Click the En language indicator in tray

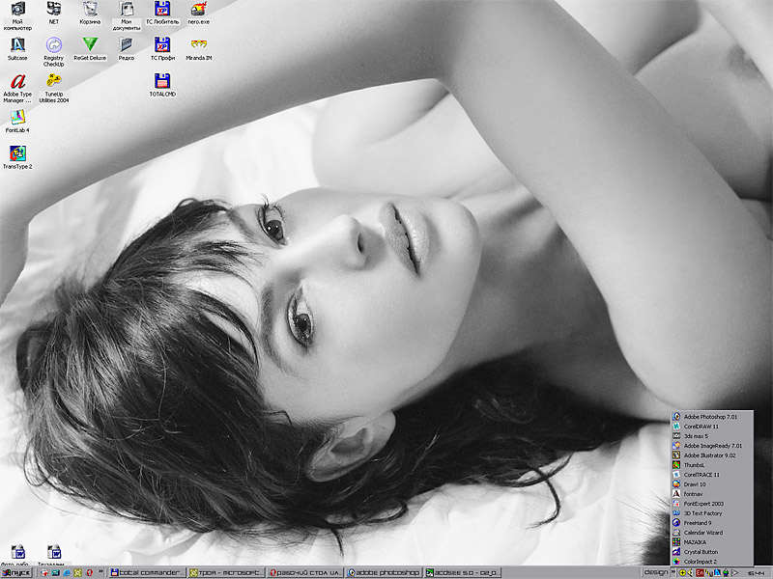(x=700, y=573)
